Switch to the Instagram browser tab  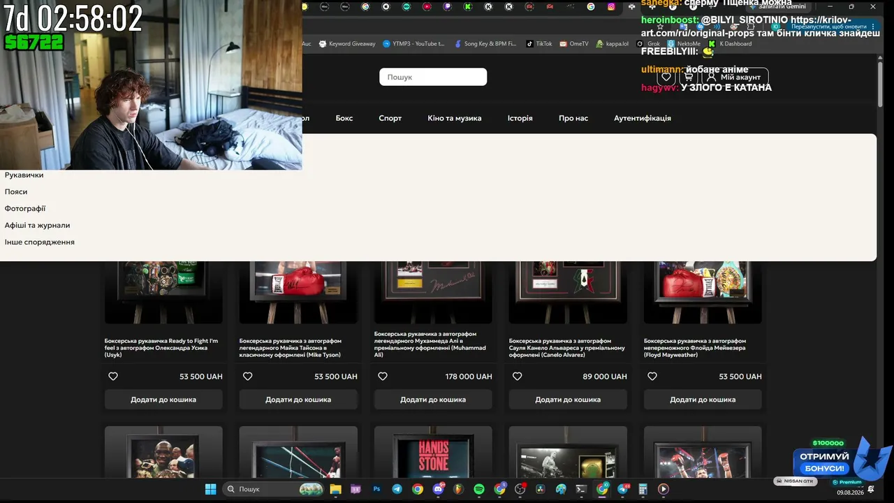point(611,6)
